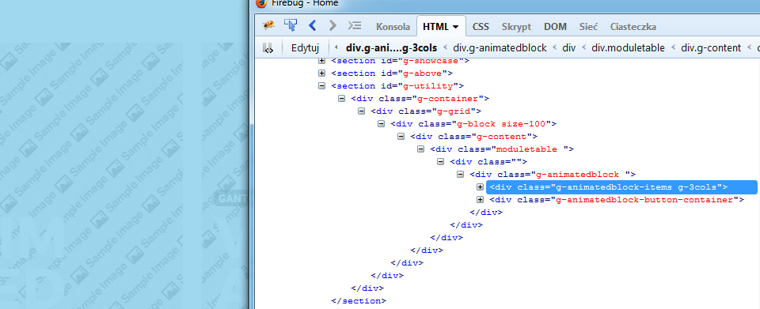Open the CSS tab
760x309 pixels.
tap(481, 27)
